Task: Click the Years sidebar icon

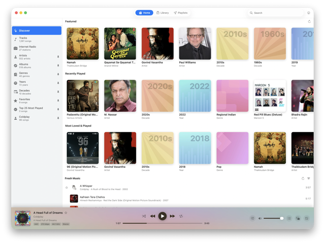Action: tap(16, 83)
